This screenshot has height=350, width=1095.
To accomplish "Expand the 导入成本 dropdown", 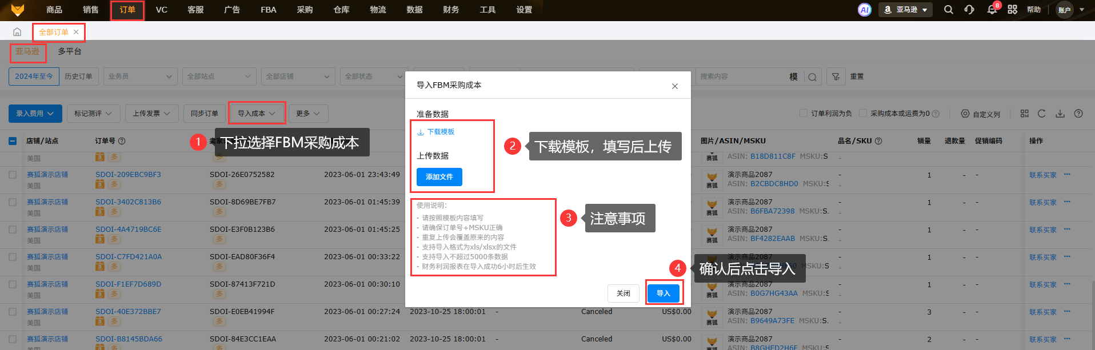I will 257,114.
